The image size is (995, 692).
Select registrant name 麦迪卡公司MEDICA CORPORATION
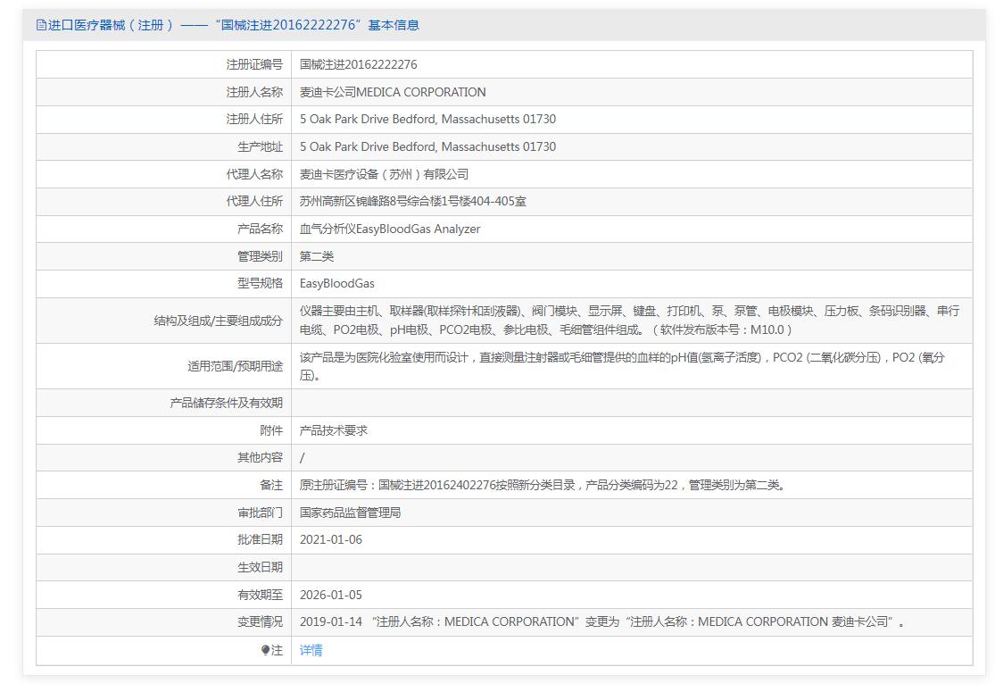pyautogui.click(x=393, y=92)
